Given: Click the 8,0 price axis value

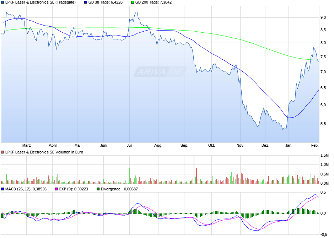Looking at the screenshot, I should click(x=323, y=43).
